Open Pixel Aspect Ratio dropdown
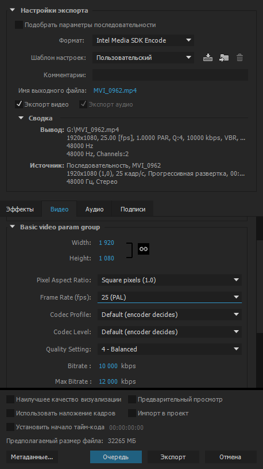263x469 pixels. 169,280
